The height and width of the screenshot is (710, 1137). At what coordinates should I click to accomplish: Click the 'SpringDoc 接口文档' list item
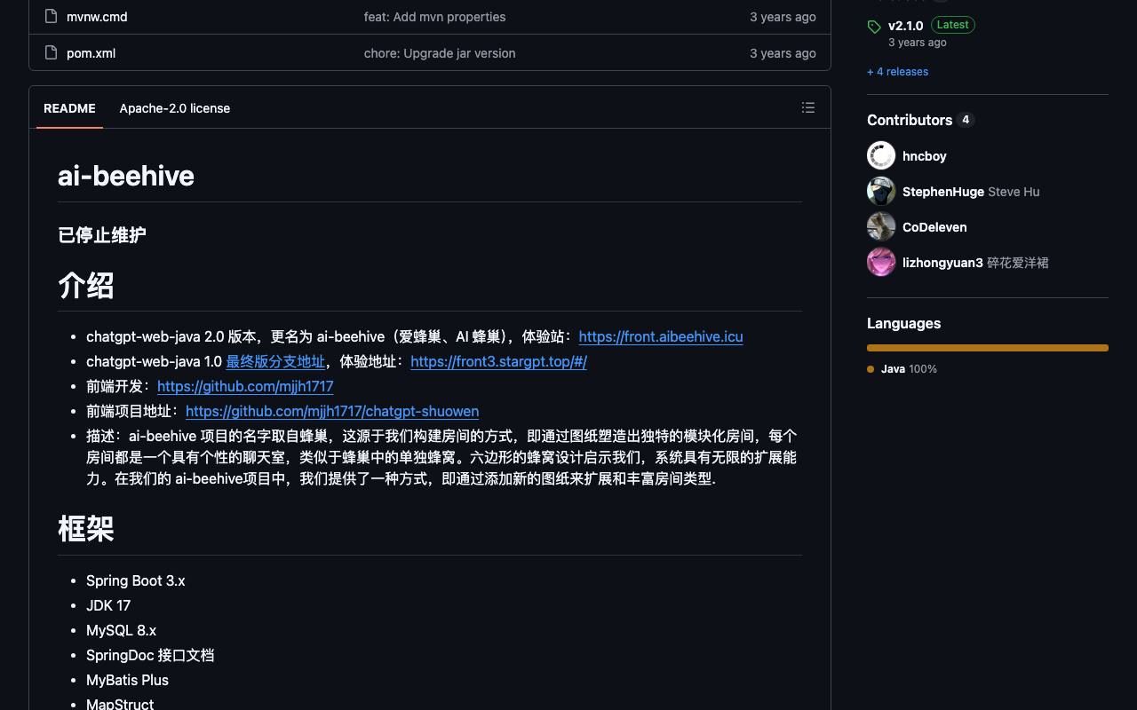point(150,655)
